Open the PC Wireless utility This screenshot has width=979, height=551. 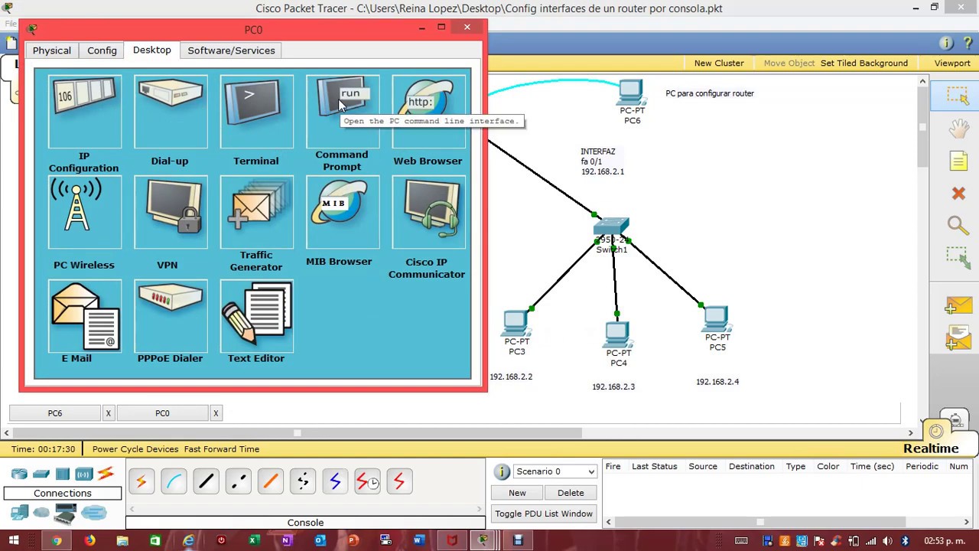(84, 213)
